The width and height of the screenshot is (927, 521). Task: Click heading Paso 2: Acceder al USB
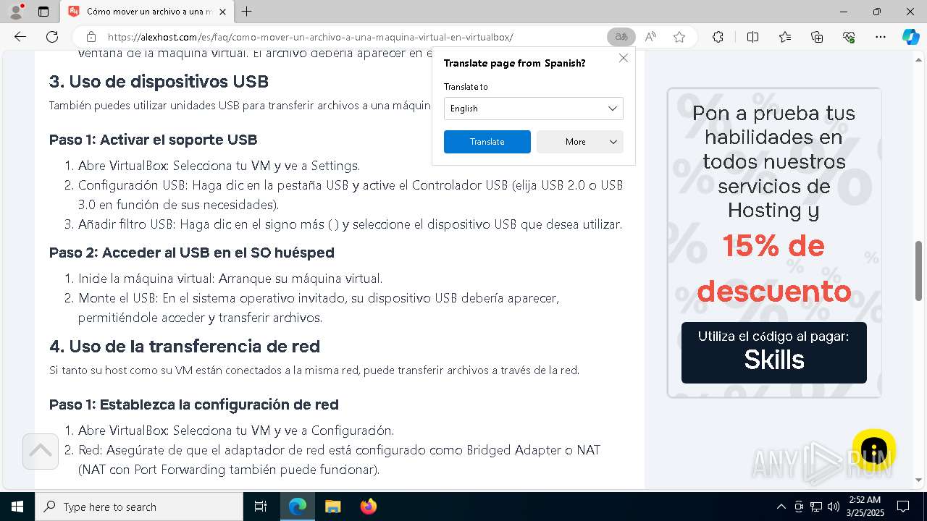click(x=191, y=253)
